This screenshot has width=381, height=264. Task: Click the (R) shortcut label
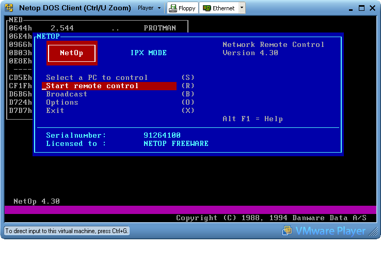coord(188,86)
